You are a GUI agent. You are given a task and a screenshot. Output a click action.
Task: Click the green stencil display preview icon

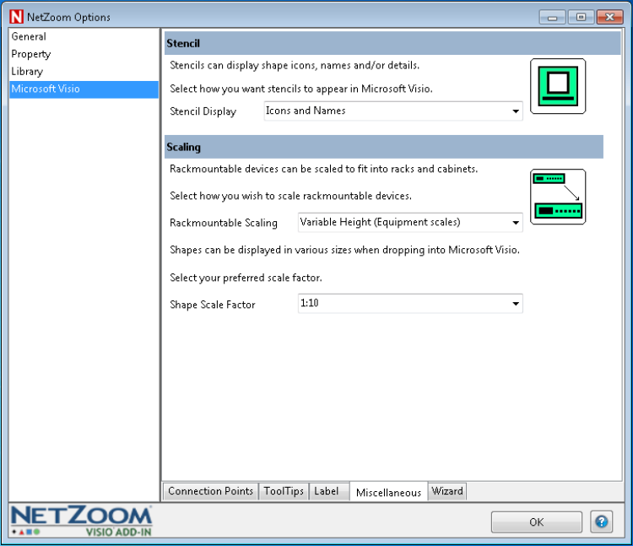[558, 86]
